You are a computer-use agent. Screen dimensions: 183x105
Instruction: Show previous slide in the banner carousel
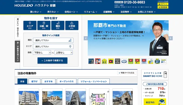pos(86,38)
